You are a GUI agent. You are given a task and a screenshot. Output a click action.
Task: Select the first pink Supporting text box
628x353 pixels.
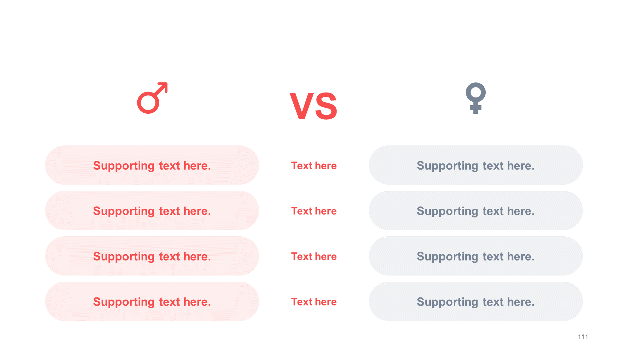[x=152, y=165]
